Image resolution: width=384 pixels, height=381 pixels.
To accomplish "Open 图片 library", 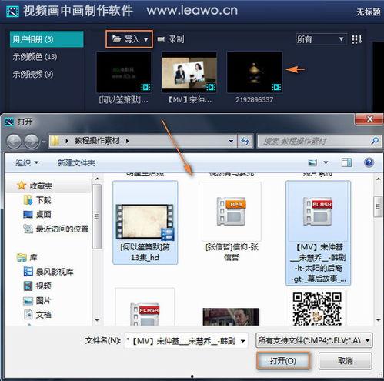I will point(43,300).
